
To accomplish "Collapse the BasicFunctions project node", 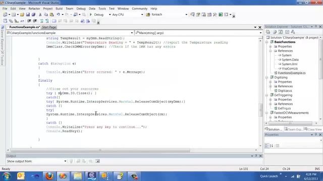I will pos(267,42).
